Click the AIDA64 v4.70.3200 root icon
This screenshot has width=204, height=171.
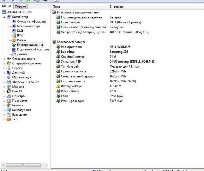click(x=4, y=12)
